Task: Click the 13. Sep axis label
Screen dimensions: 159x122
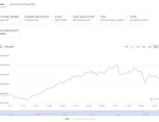Action: pyautogui.click(x=128, y=106)
